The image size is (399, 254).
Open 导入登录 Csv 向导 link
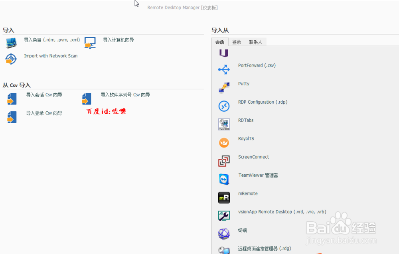(44, 113)
